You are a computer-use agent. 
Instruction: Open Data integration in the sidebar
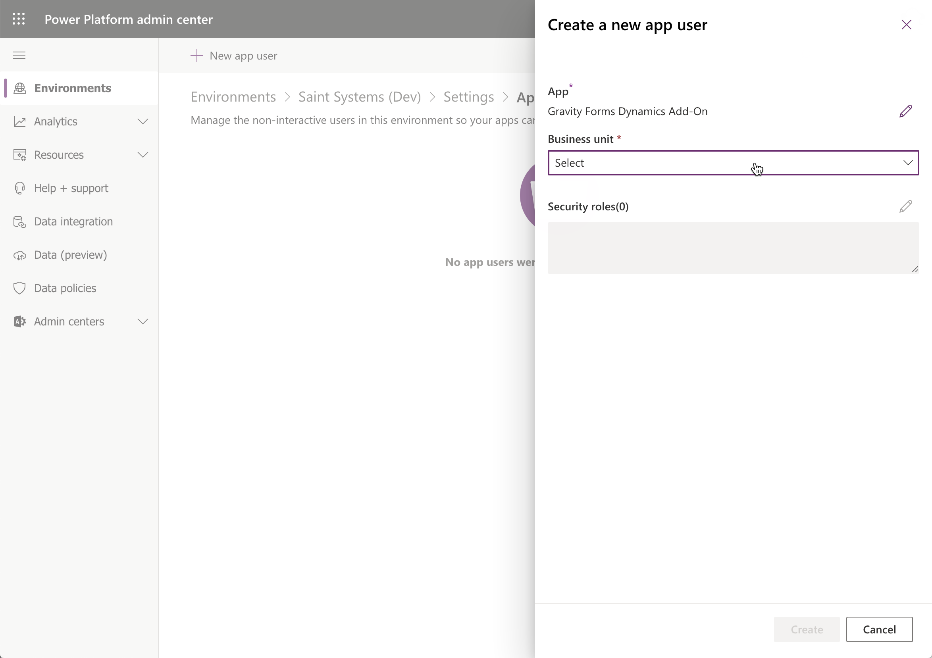pyautogui.click(x=79, y=221)
